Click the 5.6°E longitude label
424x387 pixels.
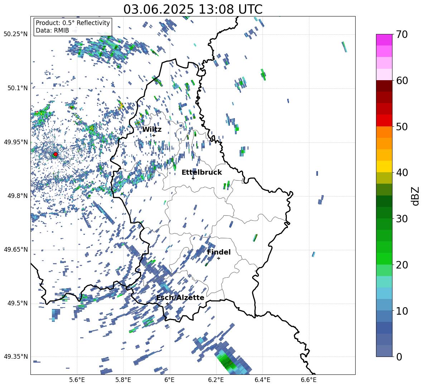[x=77, y=380]
